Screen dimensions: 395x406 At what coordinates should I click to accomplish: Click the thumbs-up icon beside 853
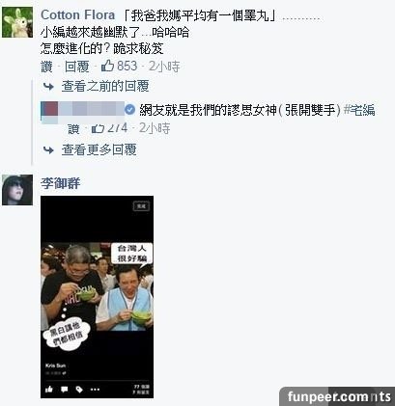click(107, 66)
